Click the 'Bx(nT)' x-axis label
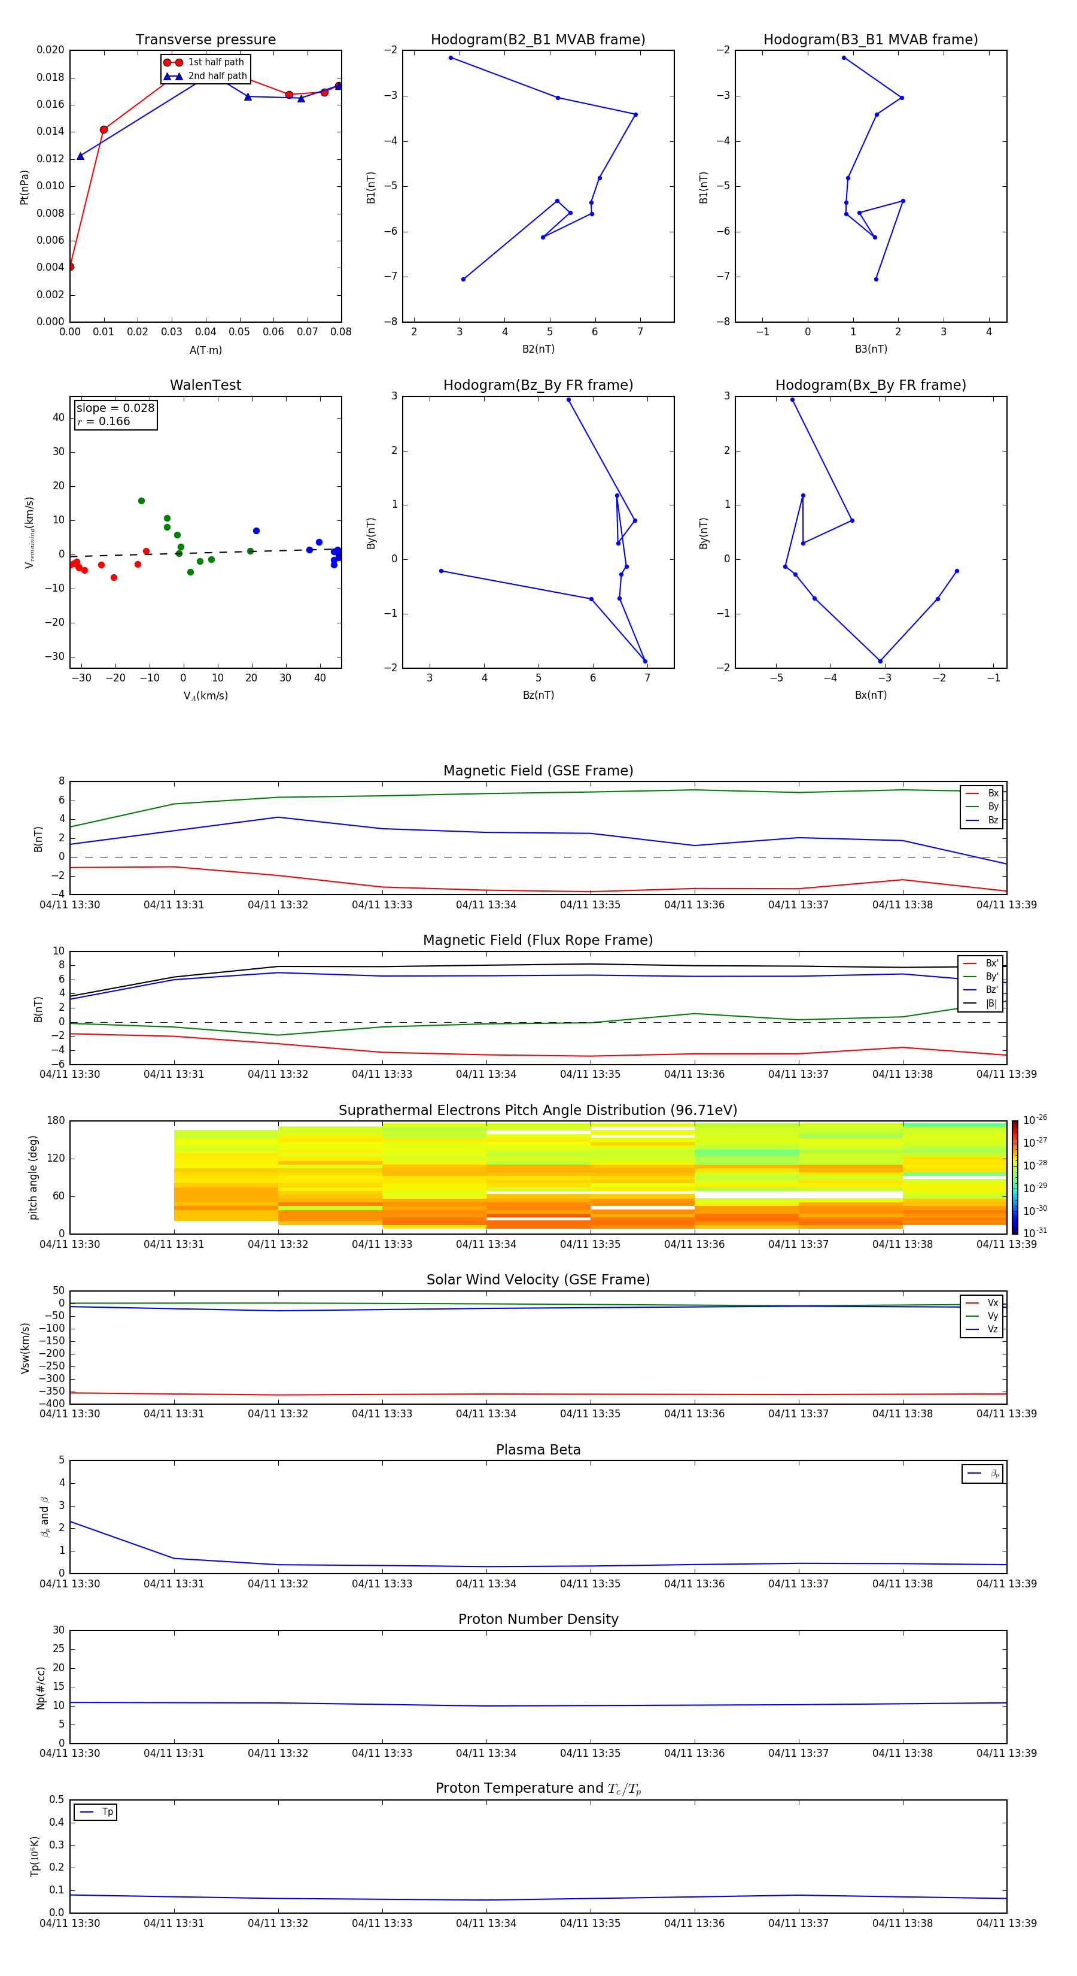This screenshot has width=1077, height=1976. click(x=871, y=695)
